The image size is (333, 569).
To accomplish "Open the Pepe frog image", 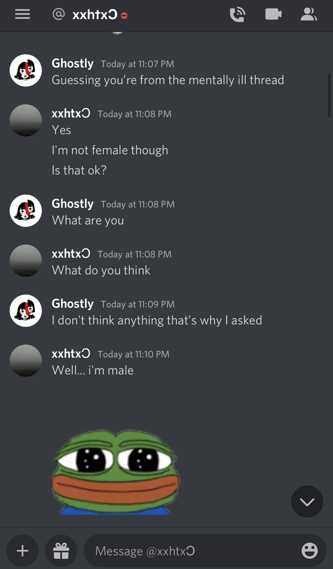I will coord(115,472).
